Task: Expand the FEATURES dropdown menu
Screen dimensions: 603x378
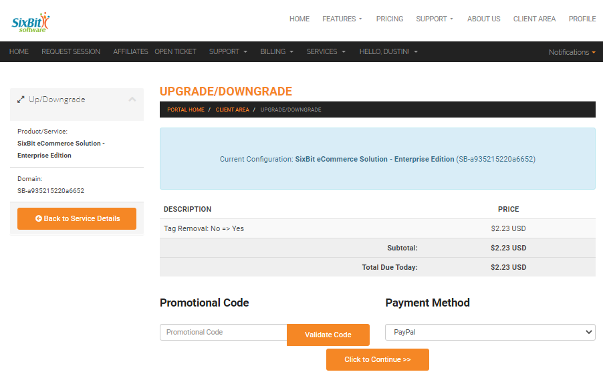Action: click(342, 19)
